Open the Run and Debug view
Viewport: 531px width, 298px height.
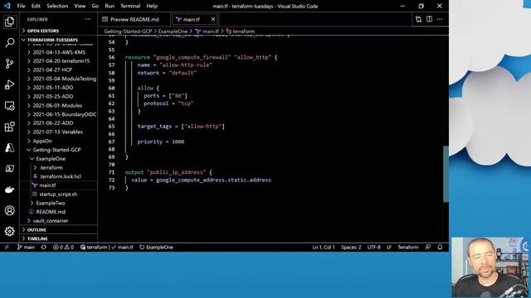(x=9, y=84)
